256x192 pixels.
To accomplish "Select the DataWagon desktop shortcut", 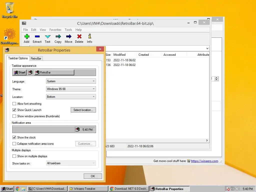I will click(9, 36).
